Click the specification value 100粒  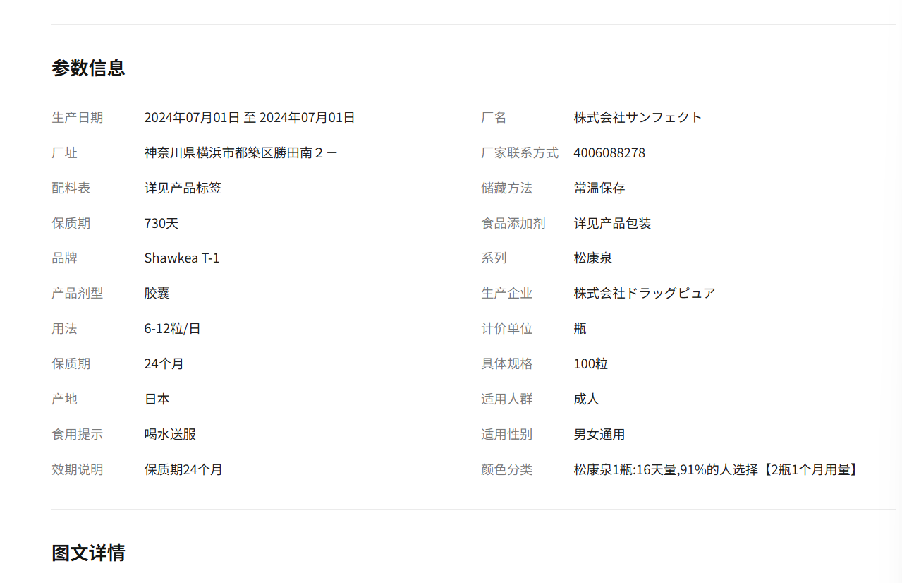click(591, 364)
